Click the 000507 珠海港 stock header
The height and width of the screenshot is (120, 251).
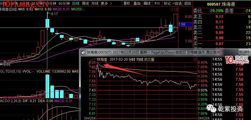pyautogui.click(x=221, y=4)
